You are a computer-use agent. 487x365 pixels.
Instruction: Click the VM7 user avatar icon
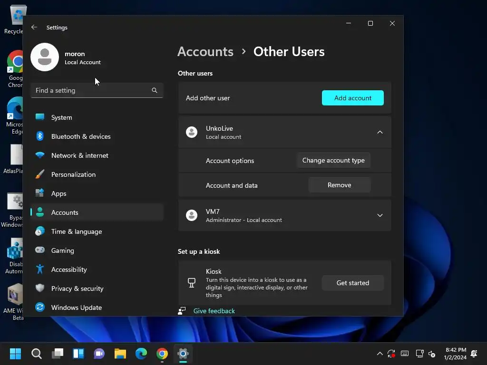click(x=191, y=215)
